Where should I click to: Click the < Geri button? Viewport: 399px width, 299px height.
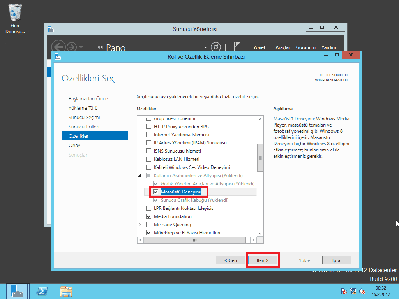click(x=230, y=260)
